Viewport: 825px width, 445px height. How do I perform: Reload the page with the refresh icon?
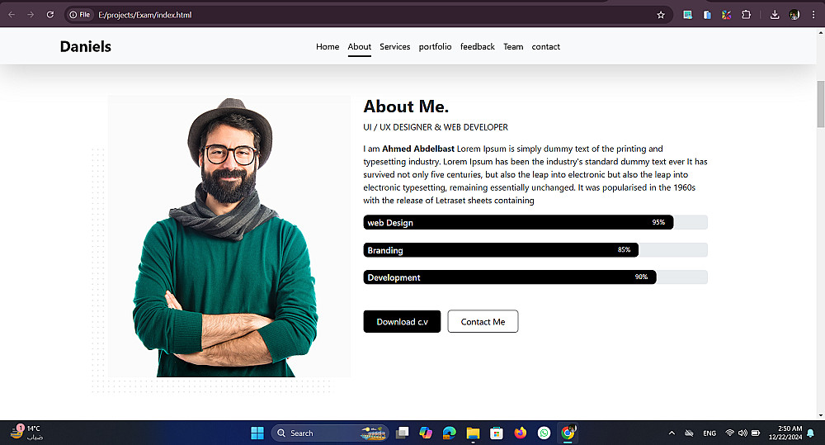click(x=50, y=15)
